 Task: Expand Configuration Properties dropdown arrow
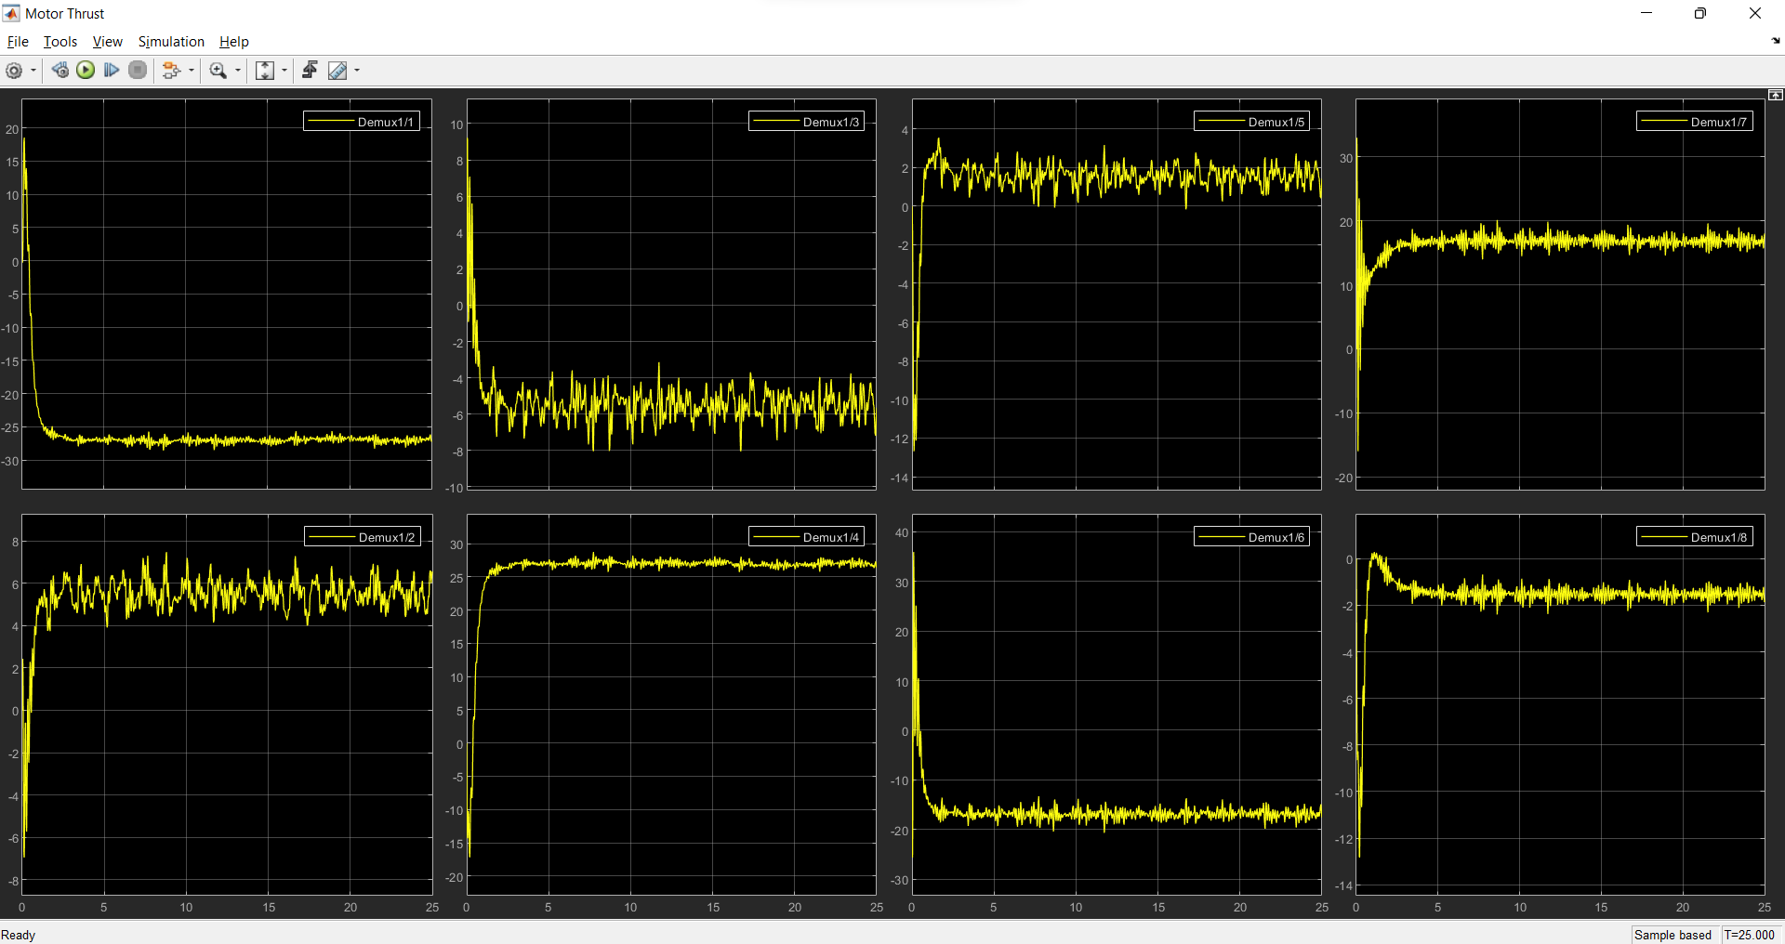(33, 71)
